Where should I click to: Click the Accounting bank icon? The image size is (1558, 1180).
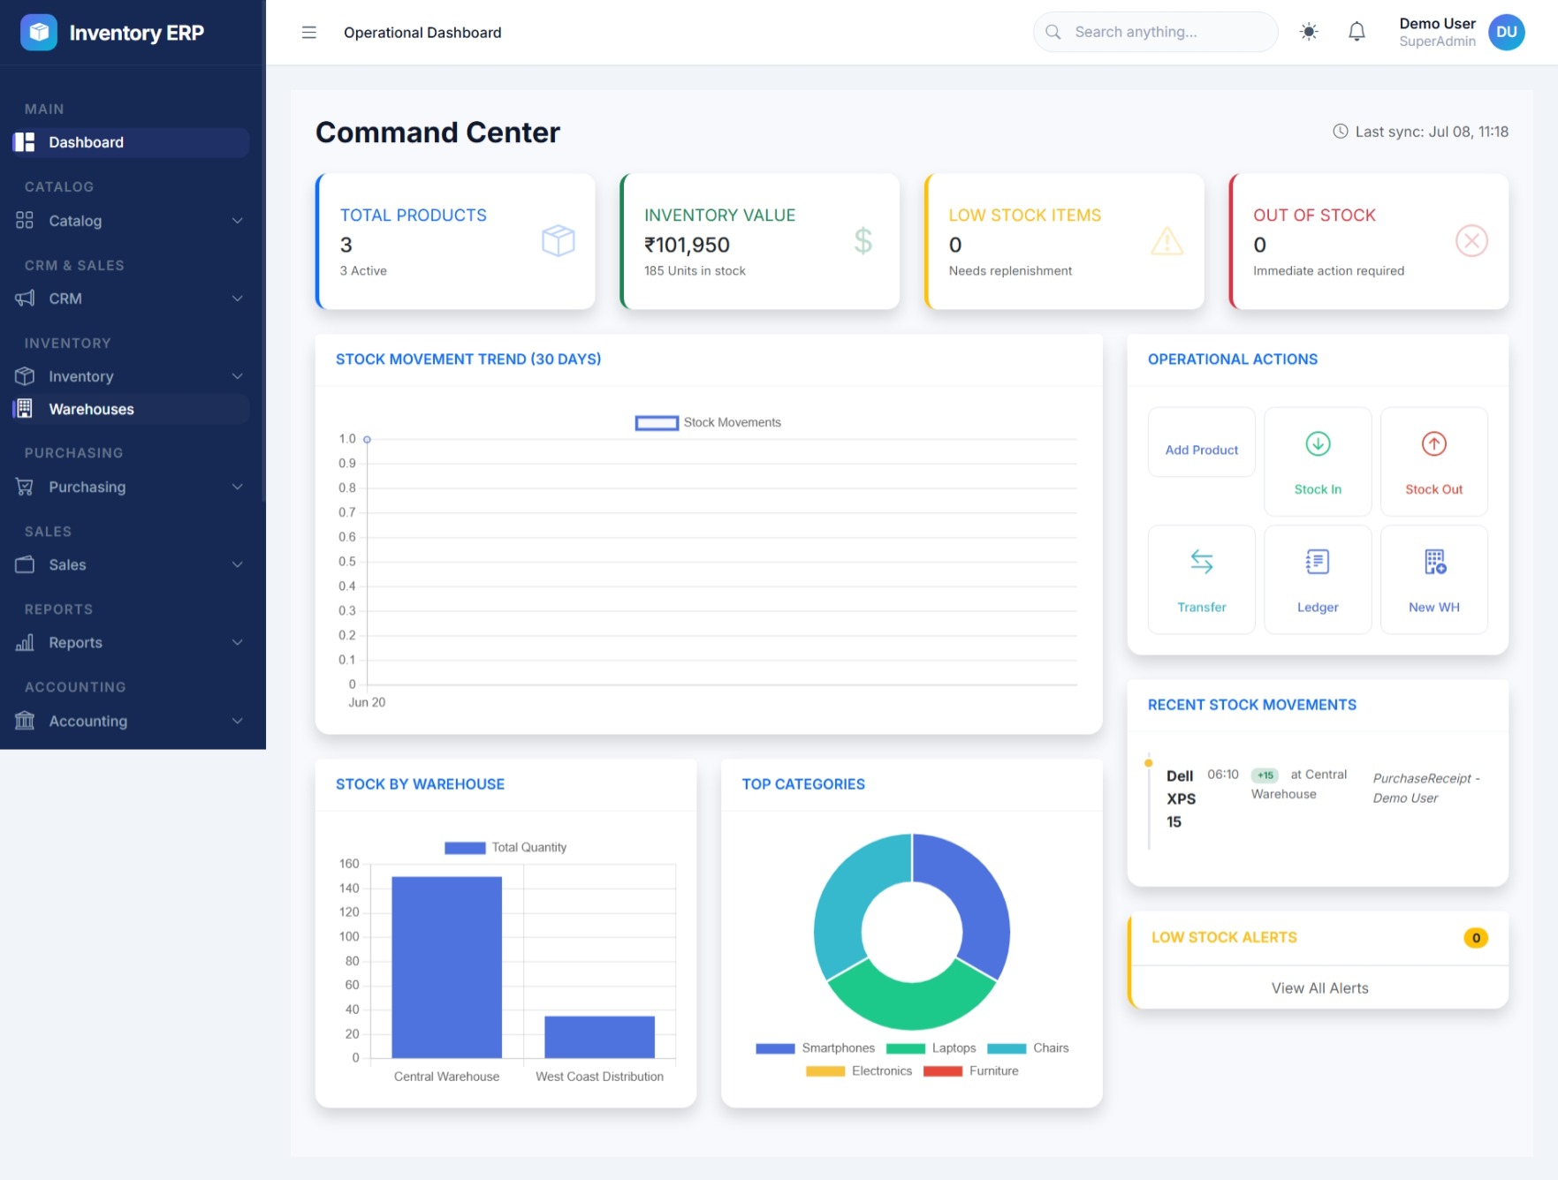pos(25,721)
